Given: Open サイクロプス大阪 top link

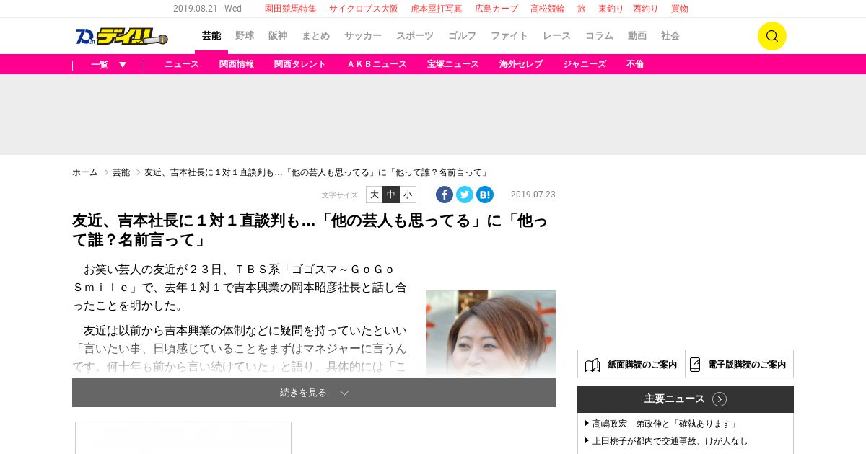Looking at the screenshot, I should point(364,9).
